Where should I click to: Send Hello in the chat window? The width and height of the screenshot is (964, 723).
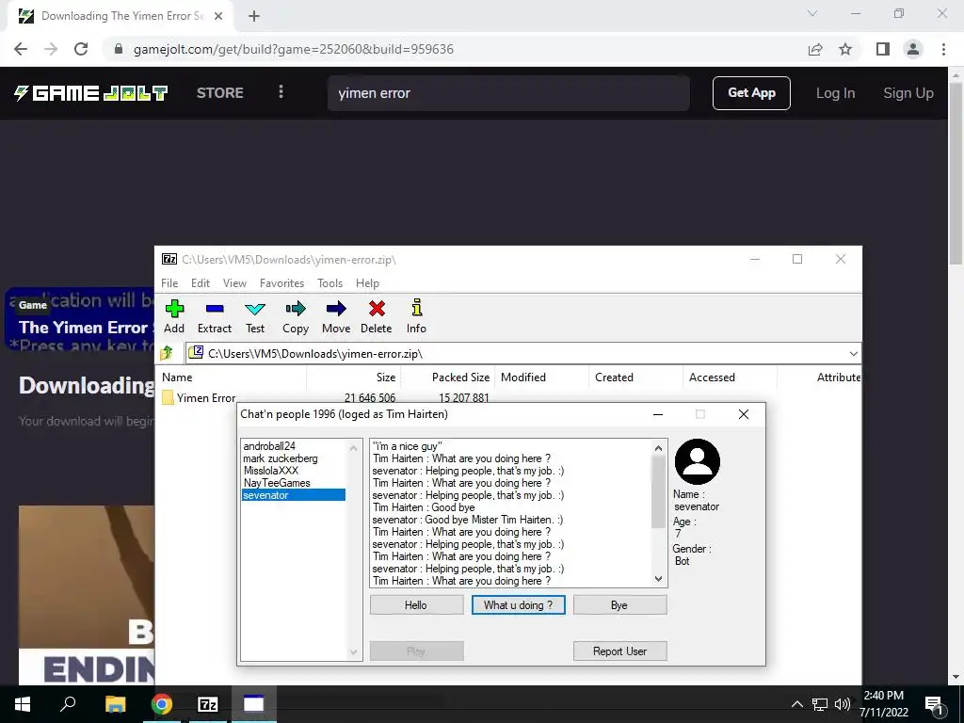tap(416, 605)
